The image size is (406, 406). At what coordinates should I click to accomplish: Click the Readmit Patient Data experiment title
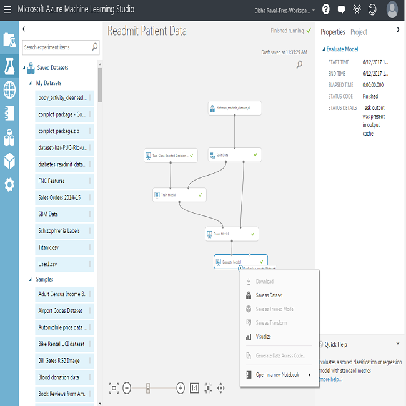click(x=147, y=31)
